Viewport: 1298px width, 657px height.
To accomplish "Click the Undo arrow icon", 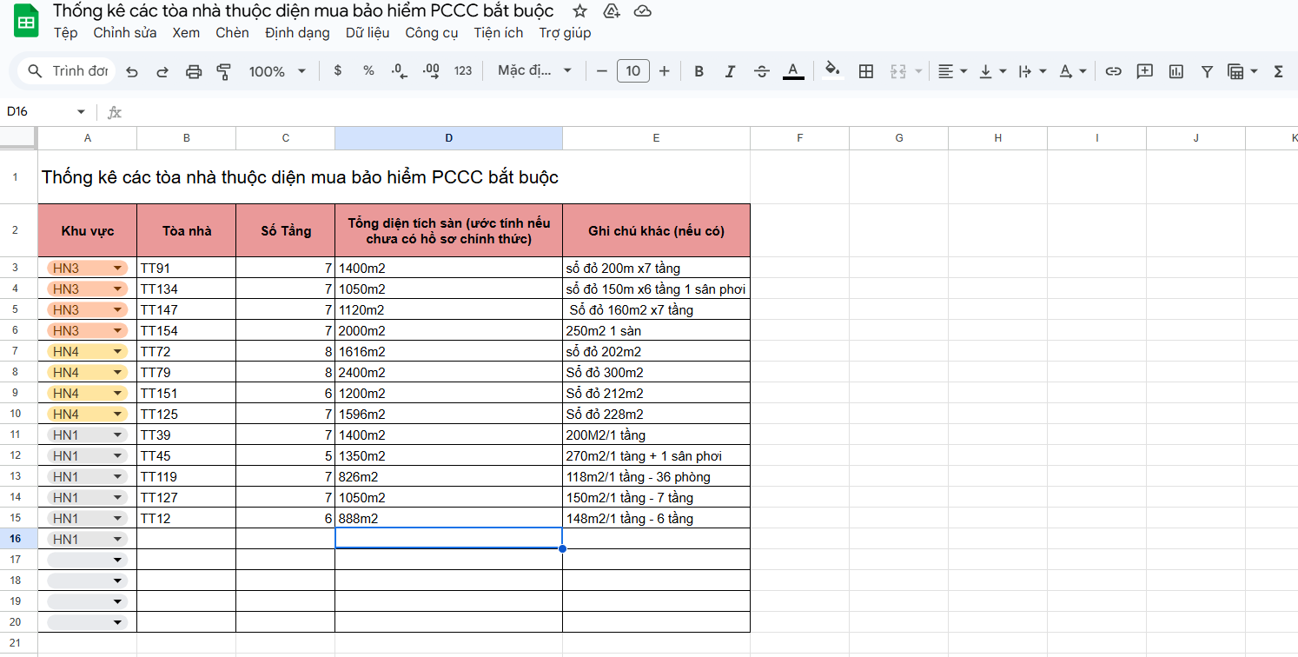I will 132,71.
